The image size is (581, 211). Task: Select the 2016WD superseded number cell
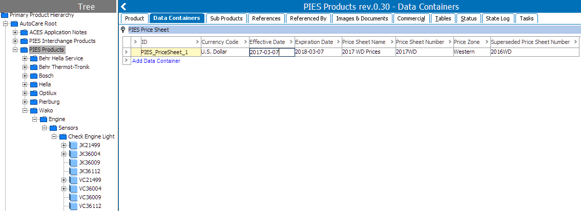tap(535, 52)
